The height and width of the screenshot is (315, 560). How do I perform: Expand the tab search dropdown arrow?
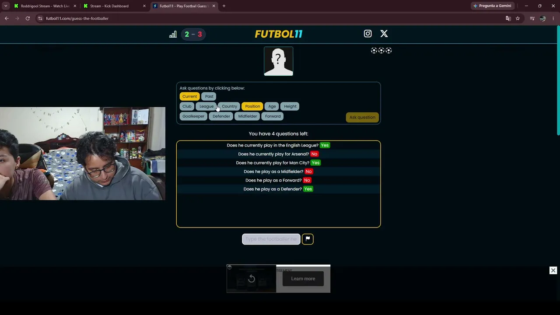pyautogui.click(x=6, y=6)
